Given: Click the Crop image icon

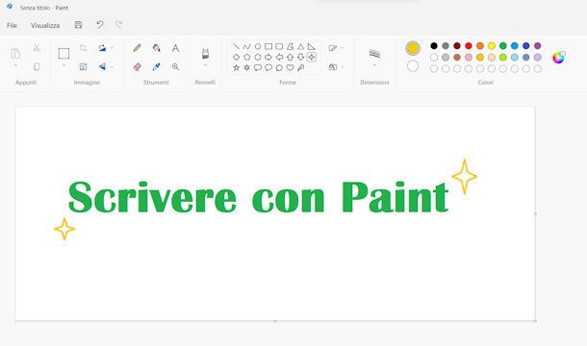Looking at the screenshot, I should pos(83,48).
